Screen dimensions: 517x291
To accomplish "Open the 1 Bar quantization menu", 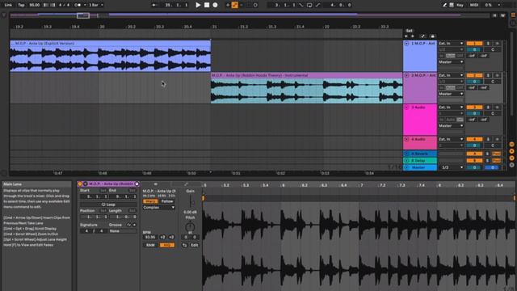I will 96,5.
